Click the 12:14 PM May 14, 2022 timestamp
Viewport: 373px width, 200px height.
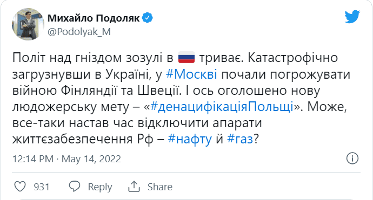click(66, 159)
